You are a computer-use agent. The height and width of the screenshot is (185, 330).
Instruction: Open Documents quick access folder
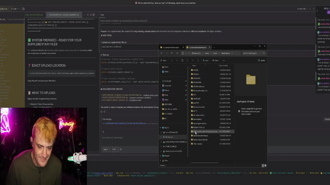[168, 86]
